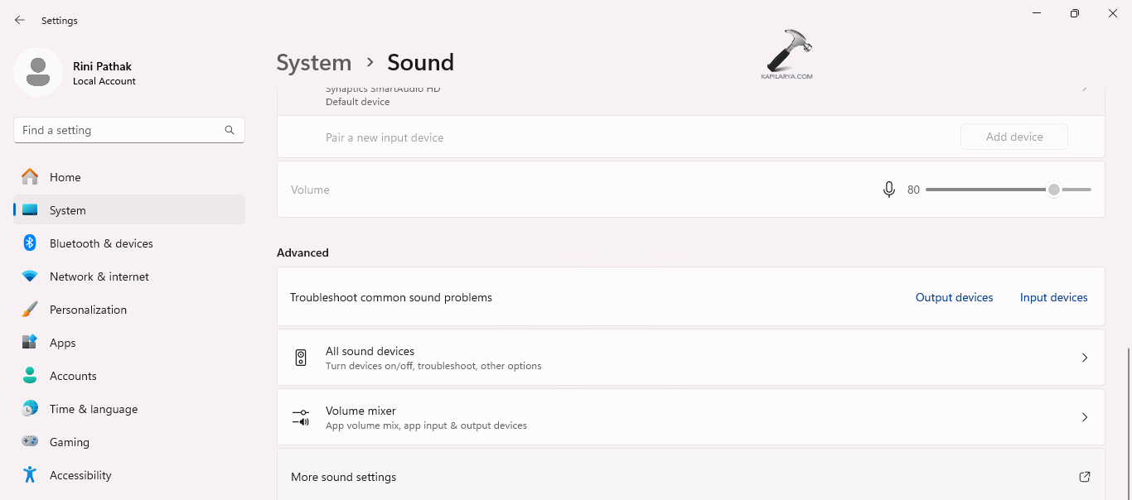
Task: Troubleshoot Output devices
Action: pyautogui.click(x=954, y=296)
